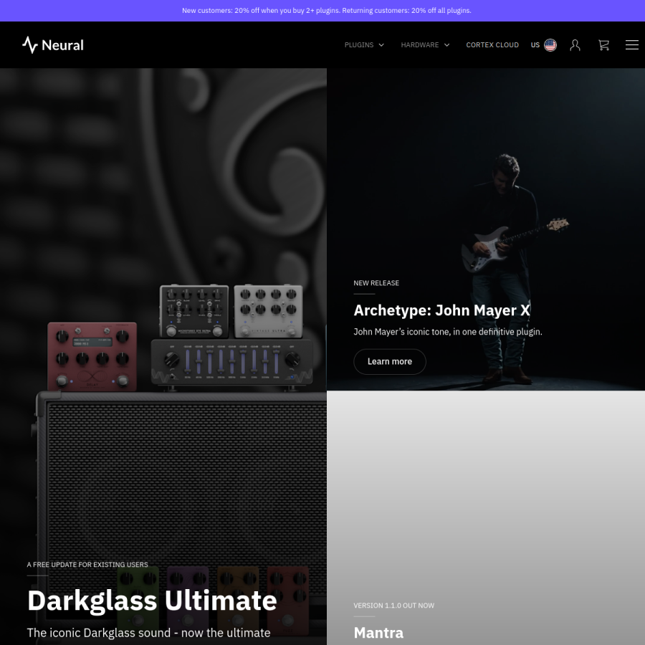
Task: Expand the Hardware chevron arrow
Action: pyautogui.click(x=446, y=45)
